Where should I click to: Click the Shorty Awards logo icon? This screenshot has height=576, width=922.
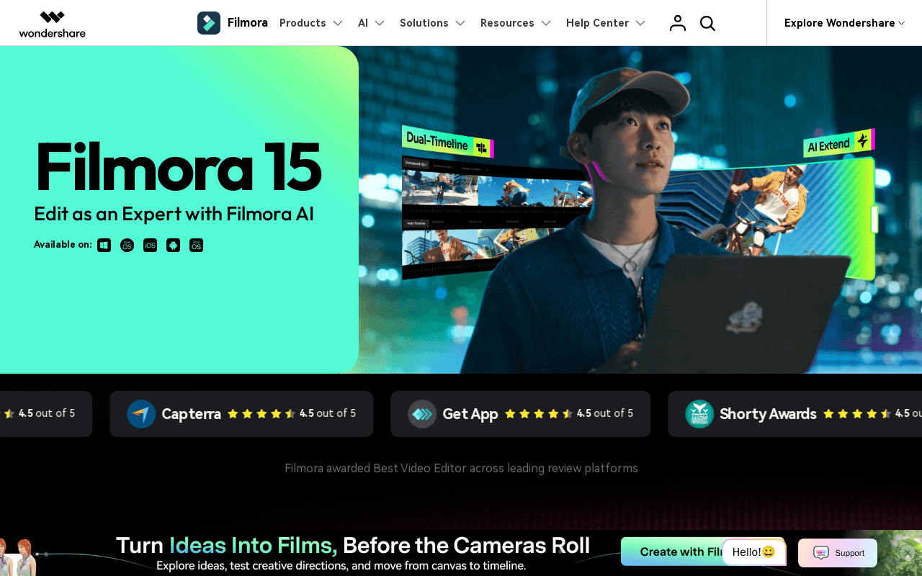coord(699,414)
